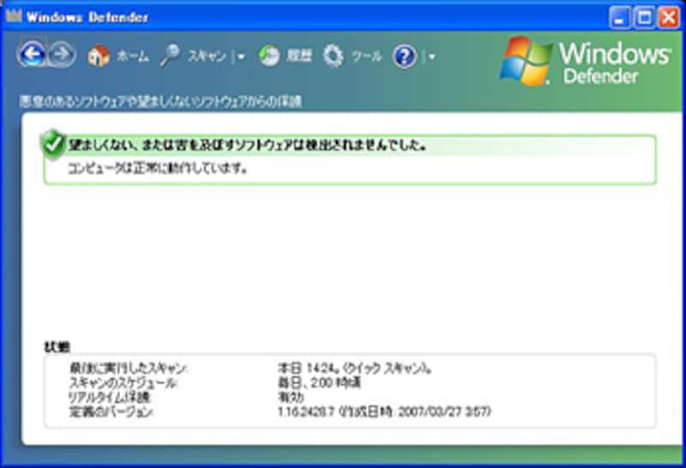
Task: Click the Forward arrow button
Action: [62, 55]
